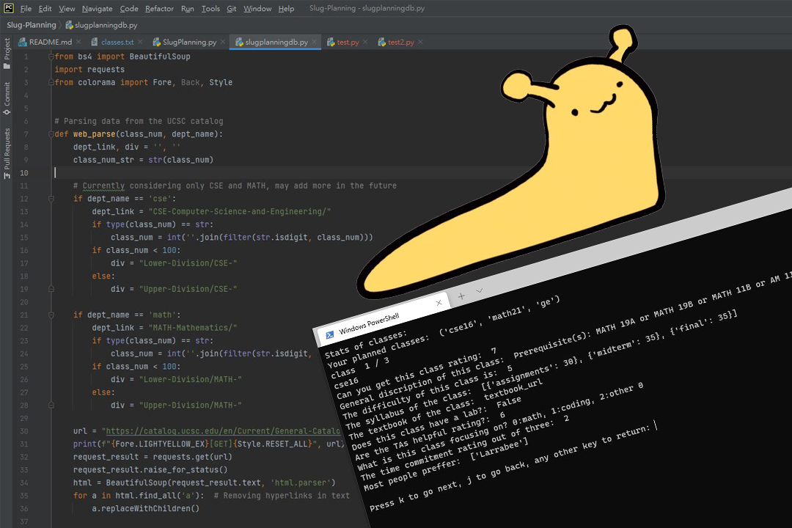Close the test2.py tab

tap(420, 42)
